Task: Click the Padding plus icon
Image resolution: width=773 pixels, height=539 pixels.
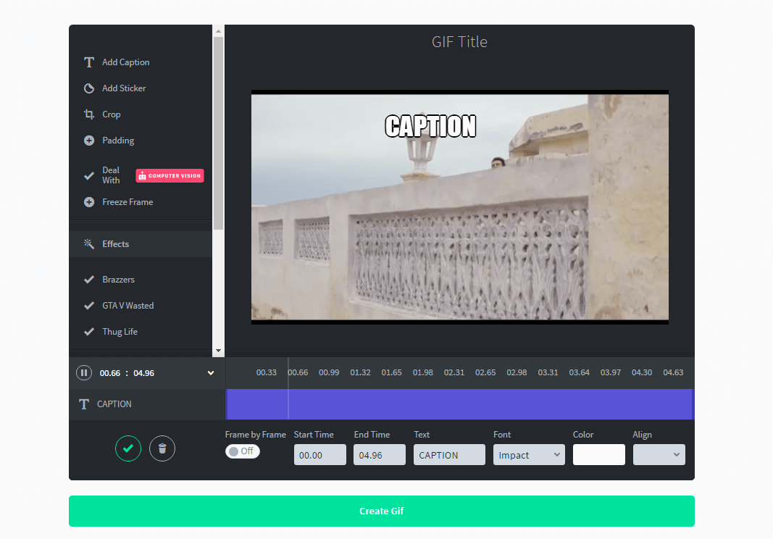Action: pos(88,141)
